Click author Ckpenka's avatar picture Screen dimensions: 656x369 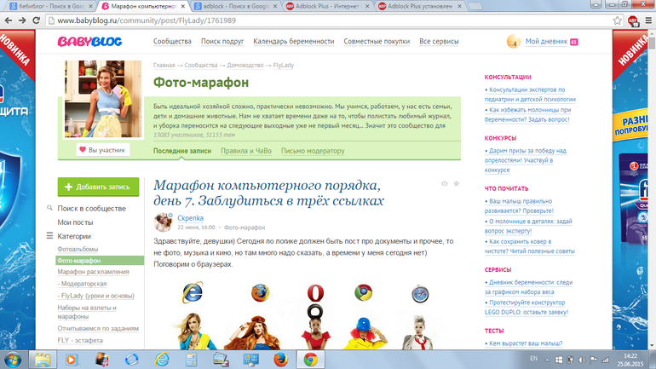(164, 222)
